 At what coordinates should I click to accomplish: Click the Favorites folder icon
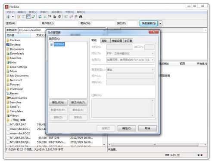(x=8, y=58)
